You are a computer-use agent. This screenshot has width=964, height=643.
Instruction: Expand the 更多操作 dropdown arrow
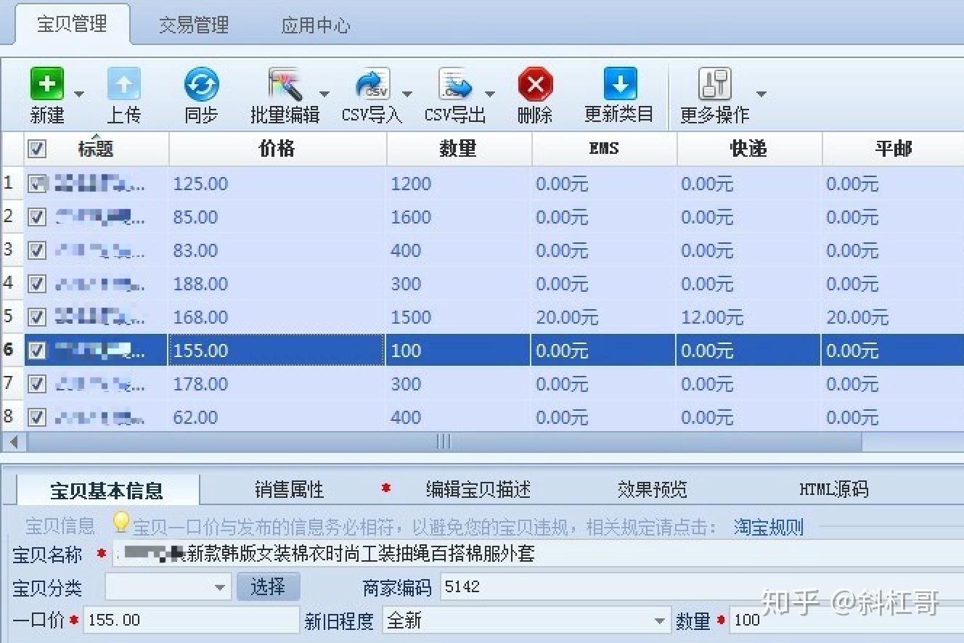click(761, 94)
